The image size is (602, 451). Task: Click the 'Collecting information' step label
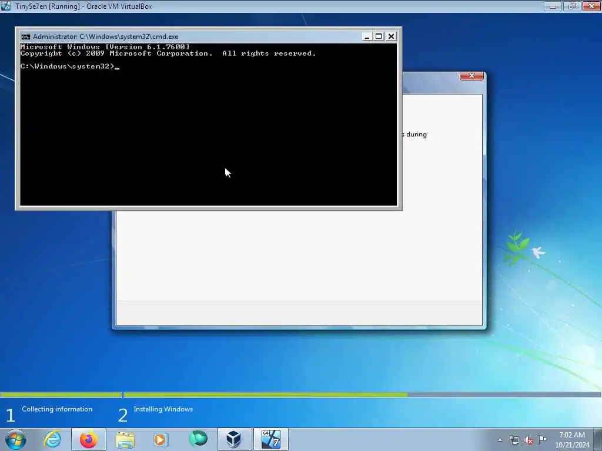click(57, 409)
